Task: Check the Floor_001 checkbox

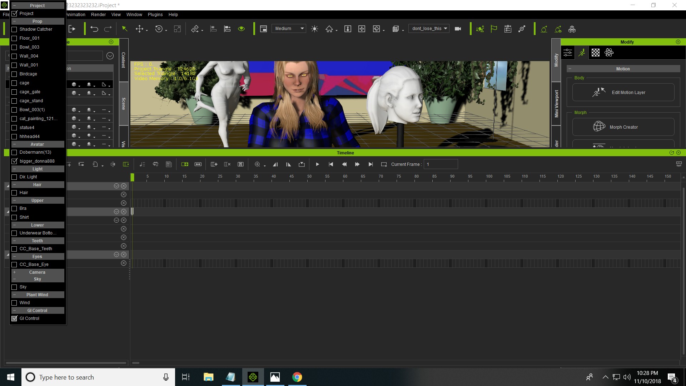Action: (14, 38)
